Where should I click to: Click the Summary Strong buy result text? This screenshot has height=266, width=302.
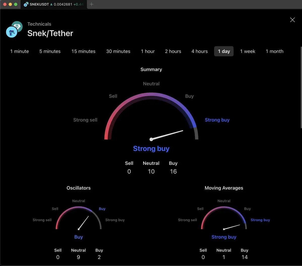click(x=151, y=149)
